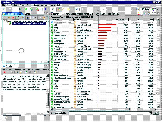The image size is (162, 122).
Task: Open the blue globe dropdown arrow
Action: coord(48,9)
